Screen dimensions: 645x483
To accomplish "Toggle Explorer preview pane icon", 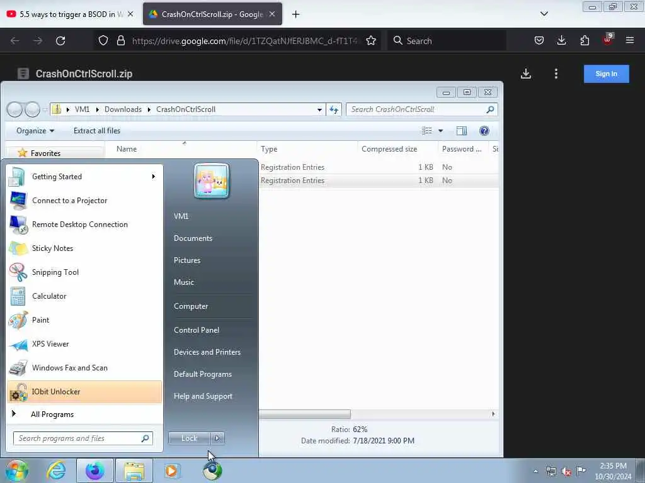I will 462,131.
